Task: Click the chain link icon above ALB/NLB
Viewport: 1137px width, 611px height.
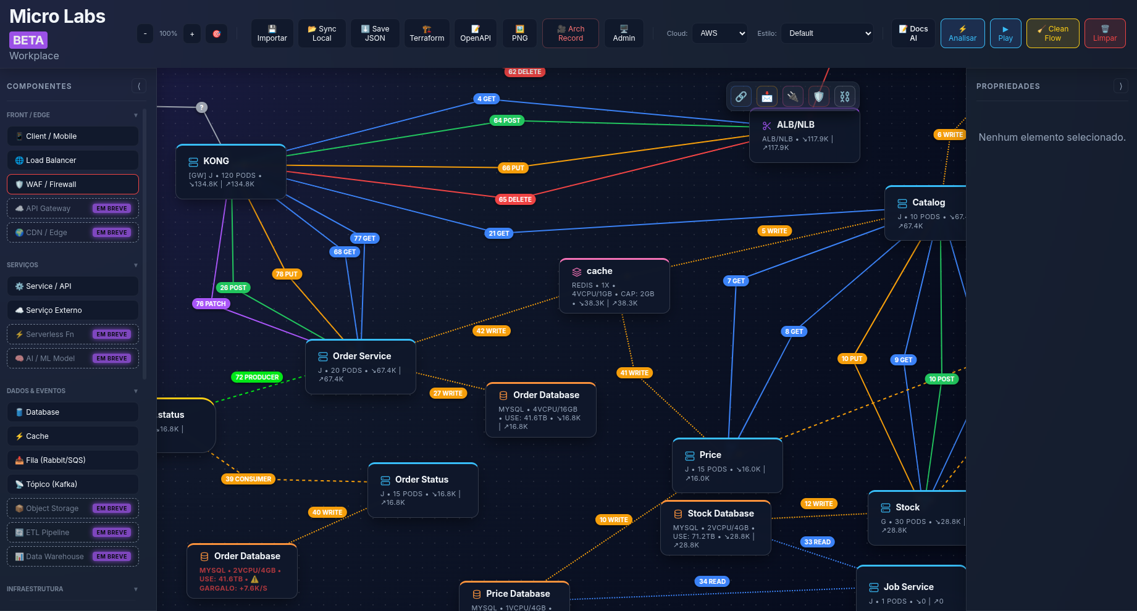Action: (741, 96)
